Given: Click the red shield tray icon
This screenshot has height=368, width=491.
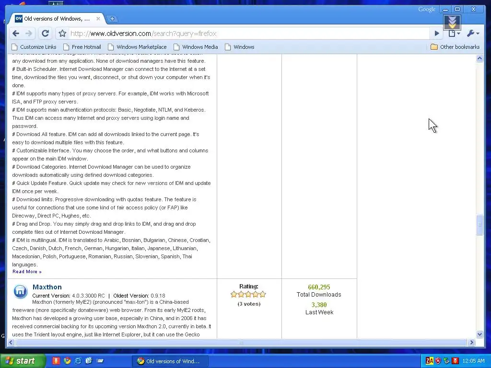Looking at the screenshot, I should pos(438,361).
